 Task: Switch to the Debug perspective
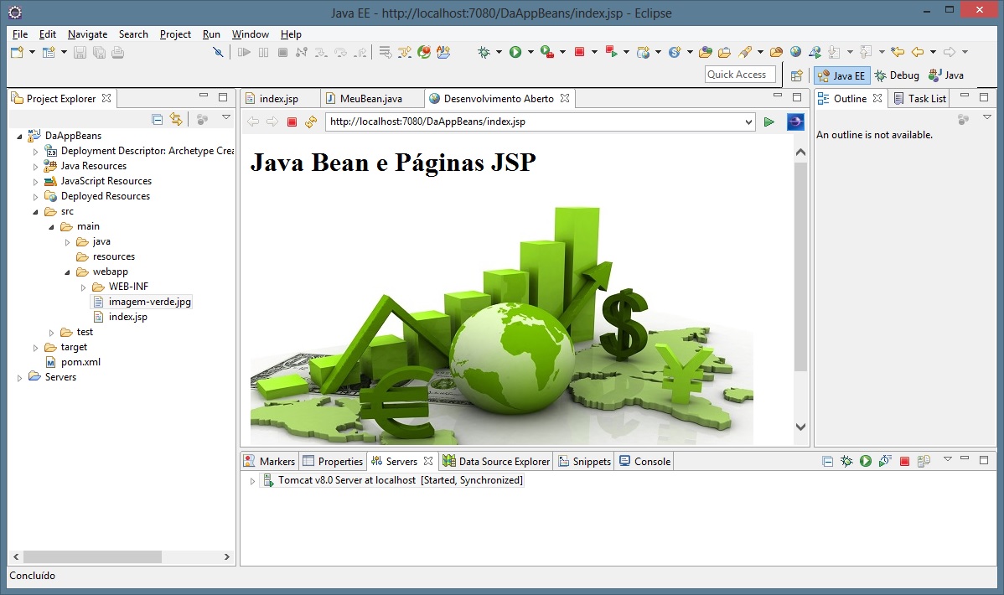pos(896,75)
